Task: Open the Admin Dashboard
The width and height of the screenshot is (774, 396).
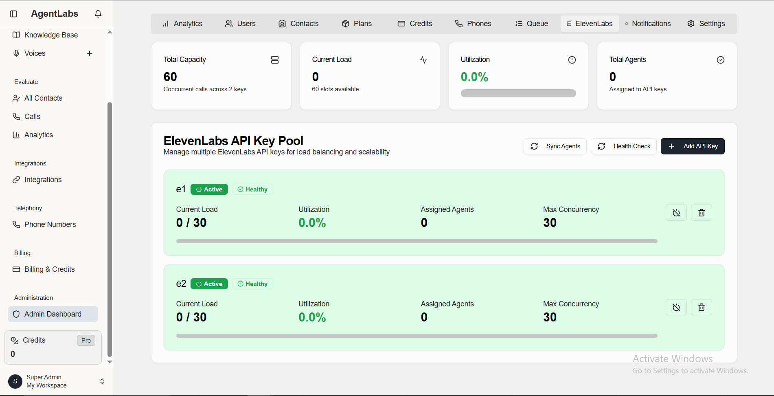Action: click(53, 314)
